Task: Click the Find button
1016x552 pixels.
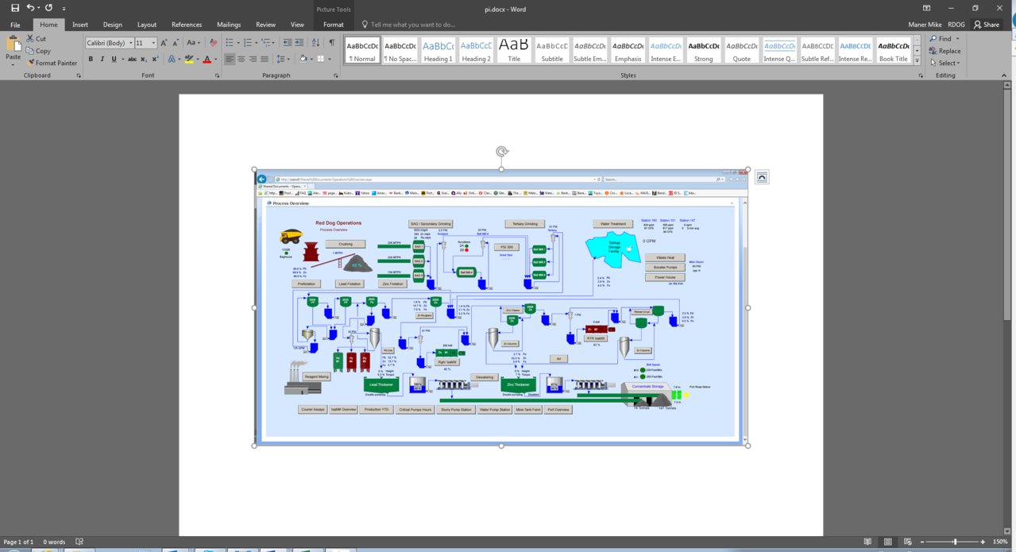Action: click(x=940, y=39)
